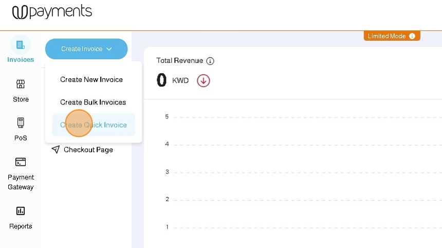Viewport: 442px width, 248px height.
Task: Click the Create Invoice chevron arrow
Action: [109, 49]
